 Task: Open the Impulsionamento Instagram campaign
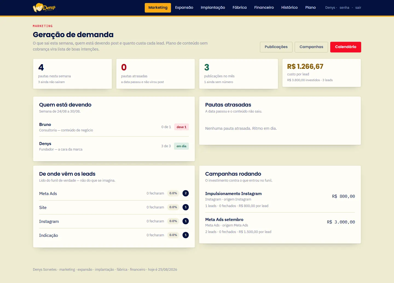[x=233, y=194]
